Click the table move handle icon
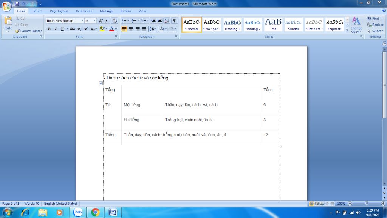Viewport: 387px width, 218px height. 101,83
